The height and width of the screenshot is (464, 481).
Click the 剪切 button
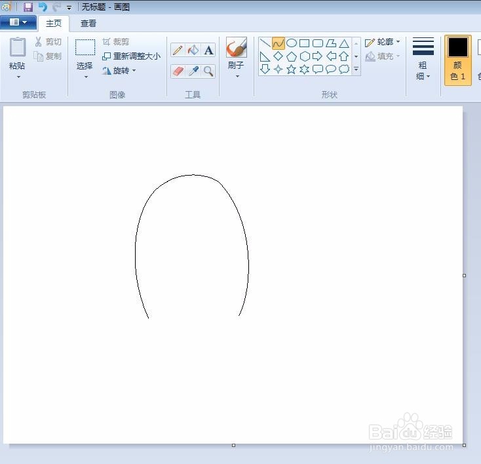coord(48,42)
